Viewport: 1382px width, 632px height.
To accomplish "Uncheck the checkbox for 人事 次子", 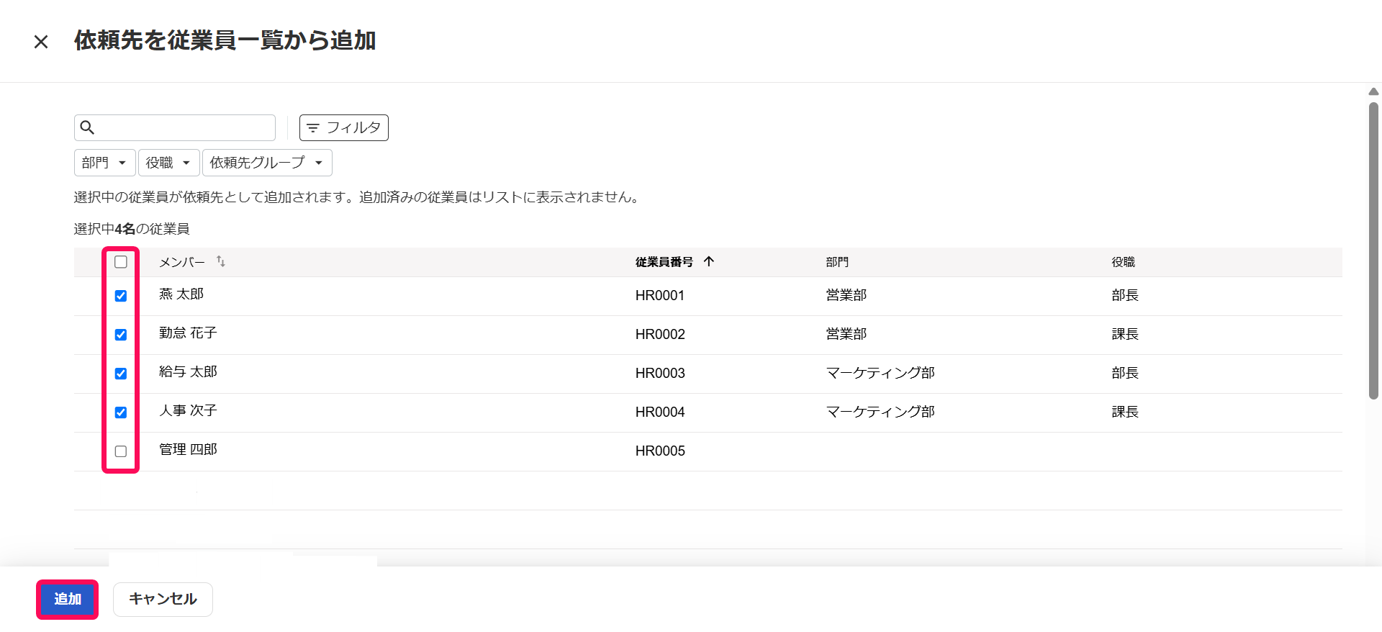I will tap(121, 412).
